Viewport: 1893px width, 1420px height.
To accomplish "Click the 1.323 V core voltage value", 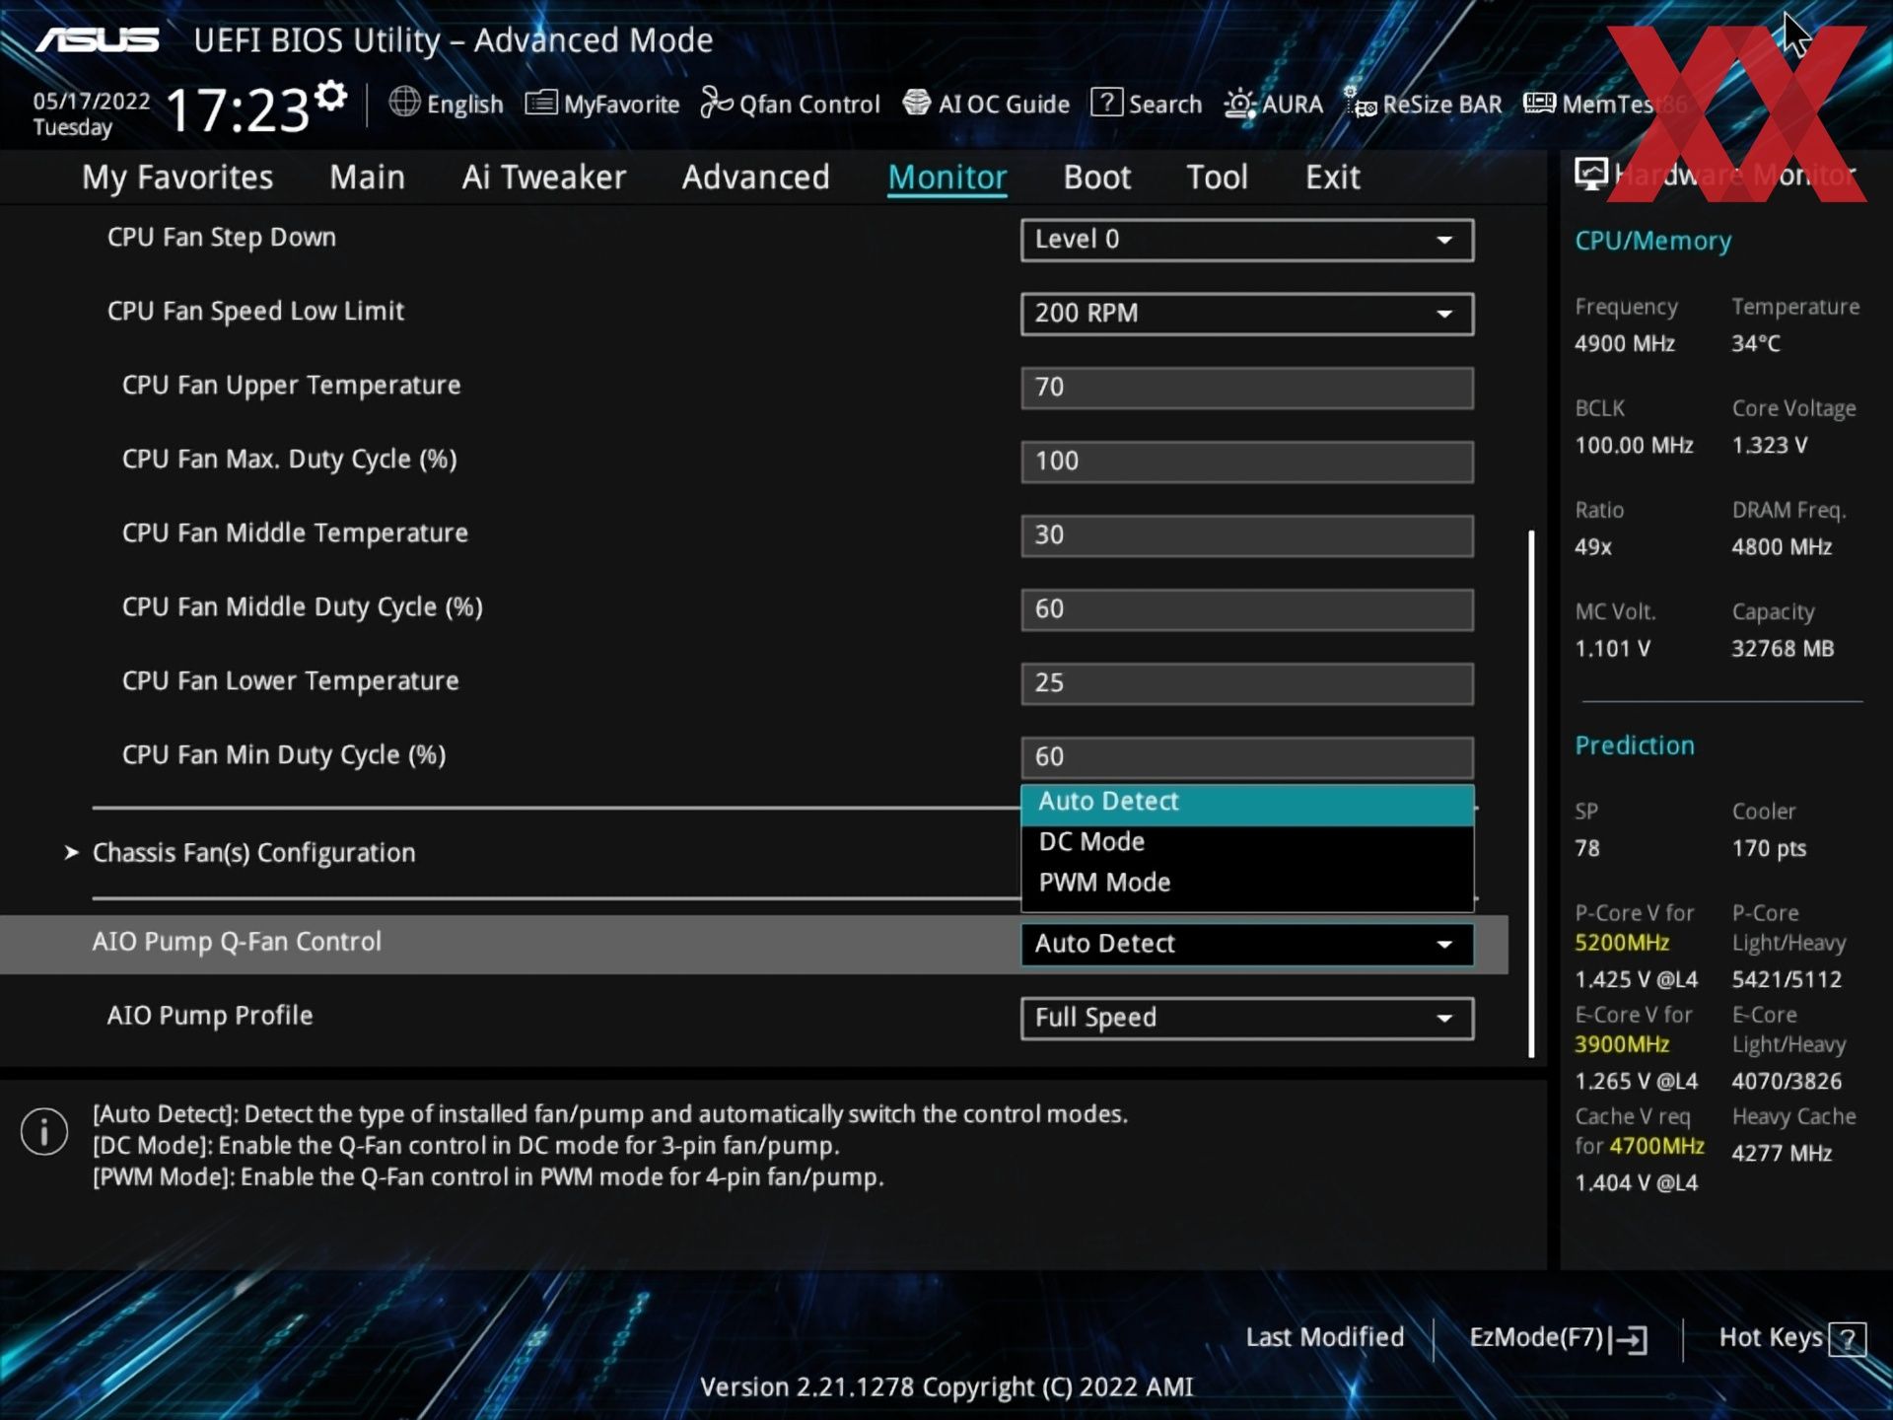I will click(1770, 445).
